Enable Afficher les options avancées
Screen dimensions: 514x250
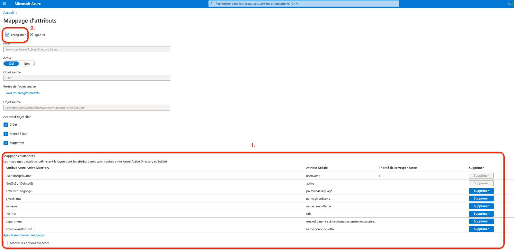click(6, 243)
